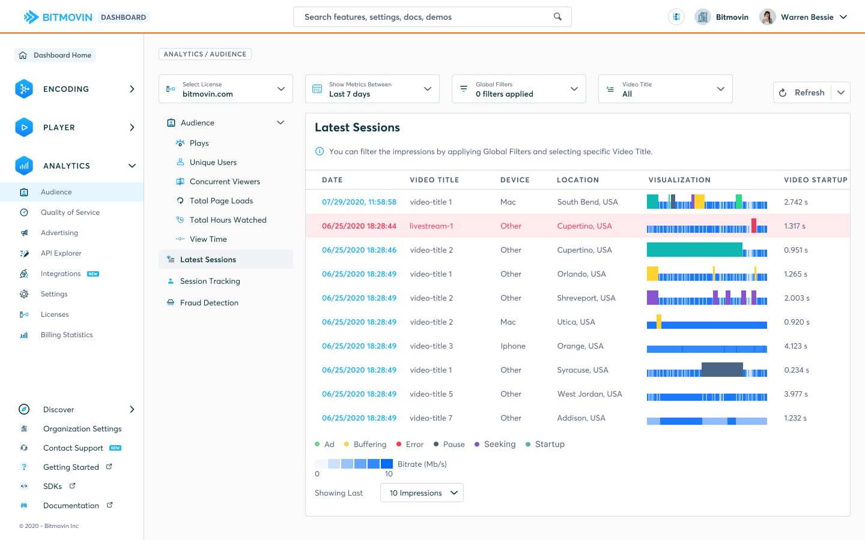The height and width of the screenshot is (540, 865).
Task: Click the Quality of Service gauge icon
Action: [x=24, y=212]
